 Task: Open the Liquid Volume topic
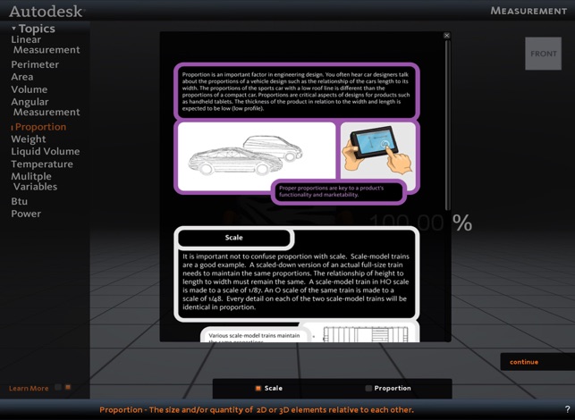[x=45, y=151]
